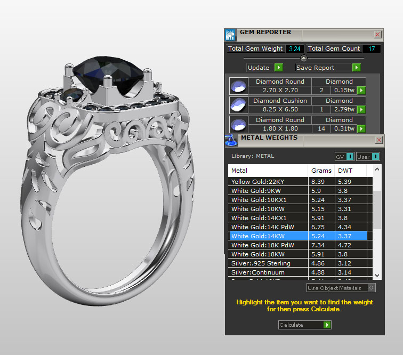
Task: Click the green arrow next to 0.15tw
Action: 361,90
